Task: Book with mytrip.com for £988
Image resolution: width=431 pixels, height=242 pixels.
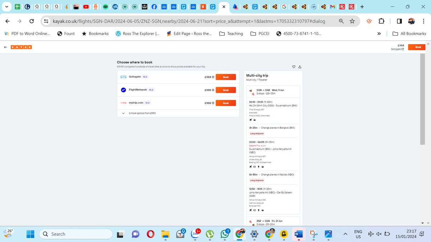Action: coord(226,103)
